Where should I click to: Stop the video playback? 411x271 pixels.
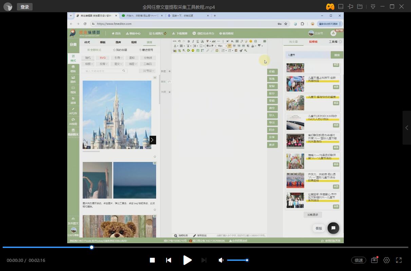[152, 260]
